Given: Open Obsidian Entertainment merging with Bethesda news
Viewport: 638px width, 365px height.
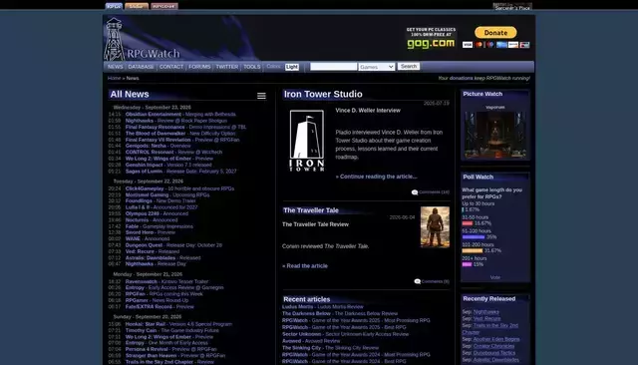Looking at the screenshot, I should pos(180,115).
